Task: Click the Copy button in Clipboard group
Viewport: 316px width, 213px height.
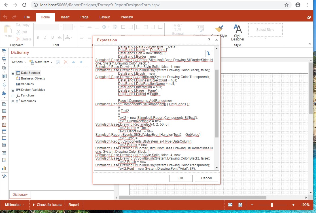Action: 23,25
